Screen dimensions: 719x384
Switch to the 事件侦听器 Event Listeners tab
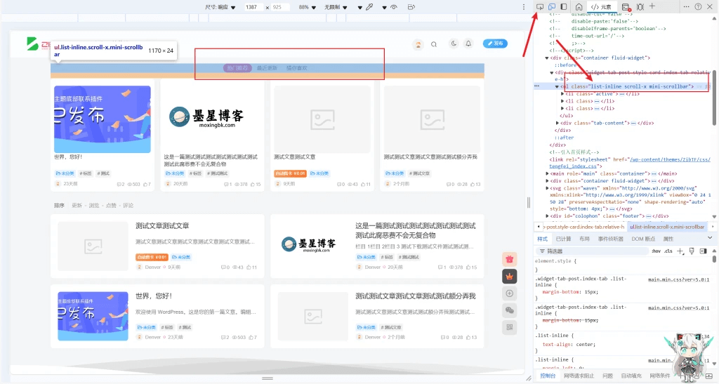[x=610, y=239]
